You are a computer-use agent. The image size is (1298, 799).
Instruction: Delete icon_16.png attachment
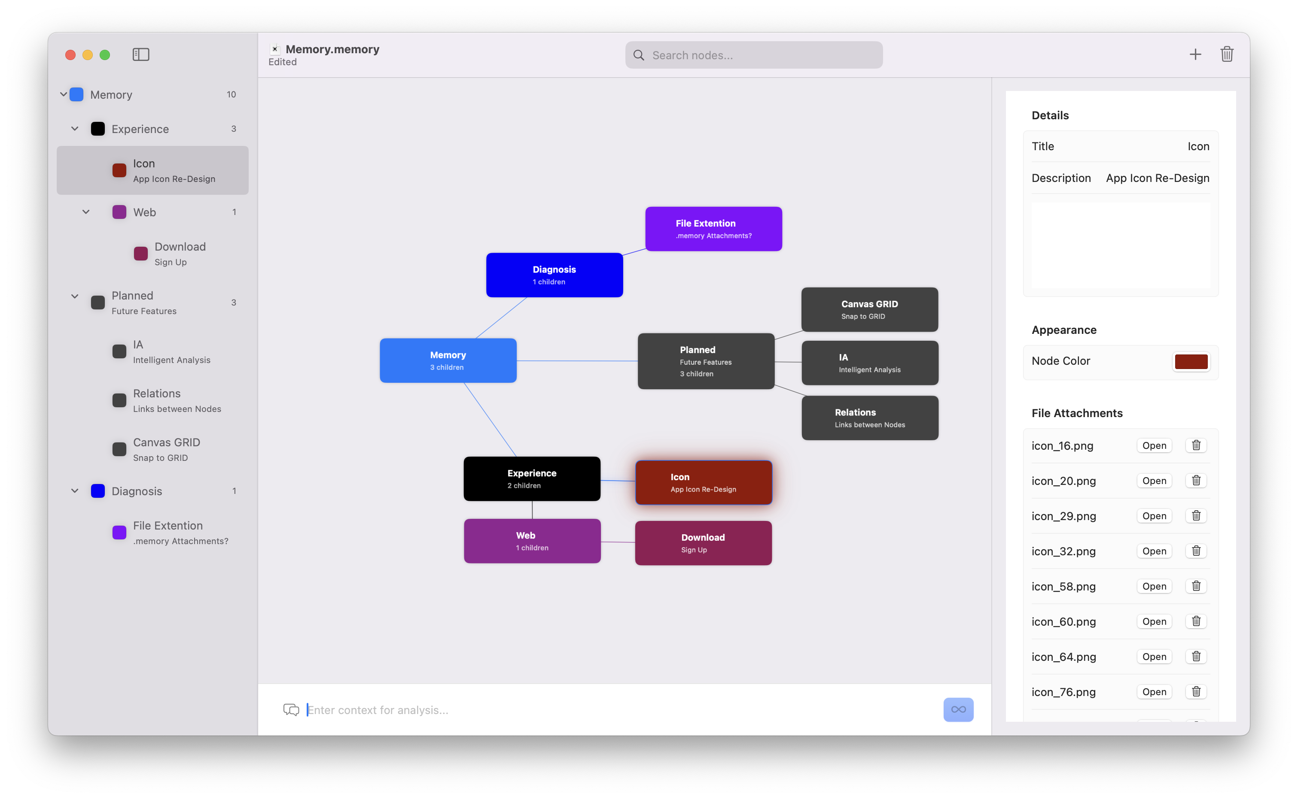point(1196,445)
